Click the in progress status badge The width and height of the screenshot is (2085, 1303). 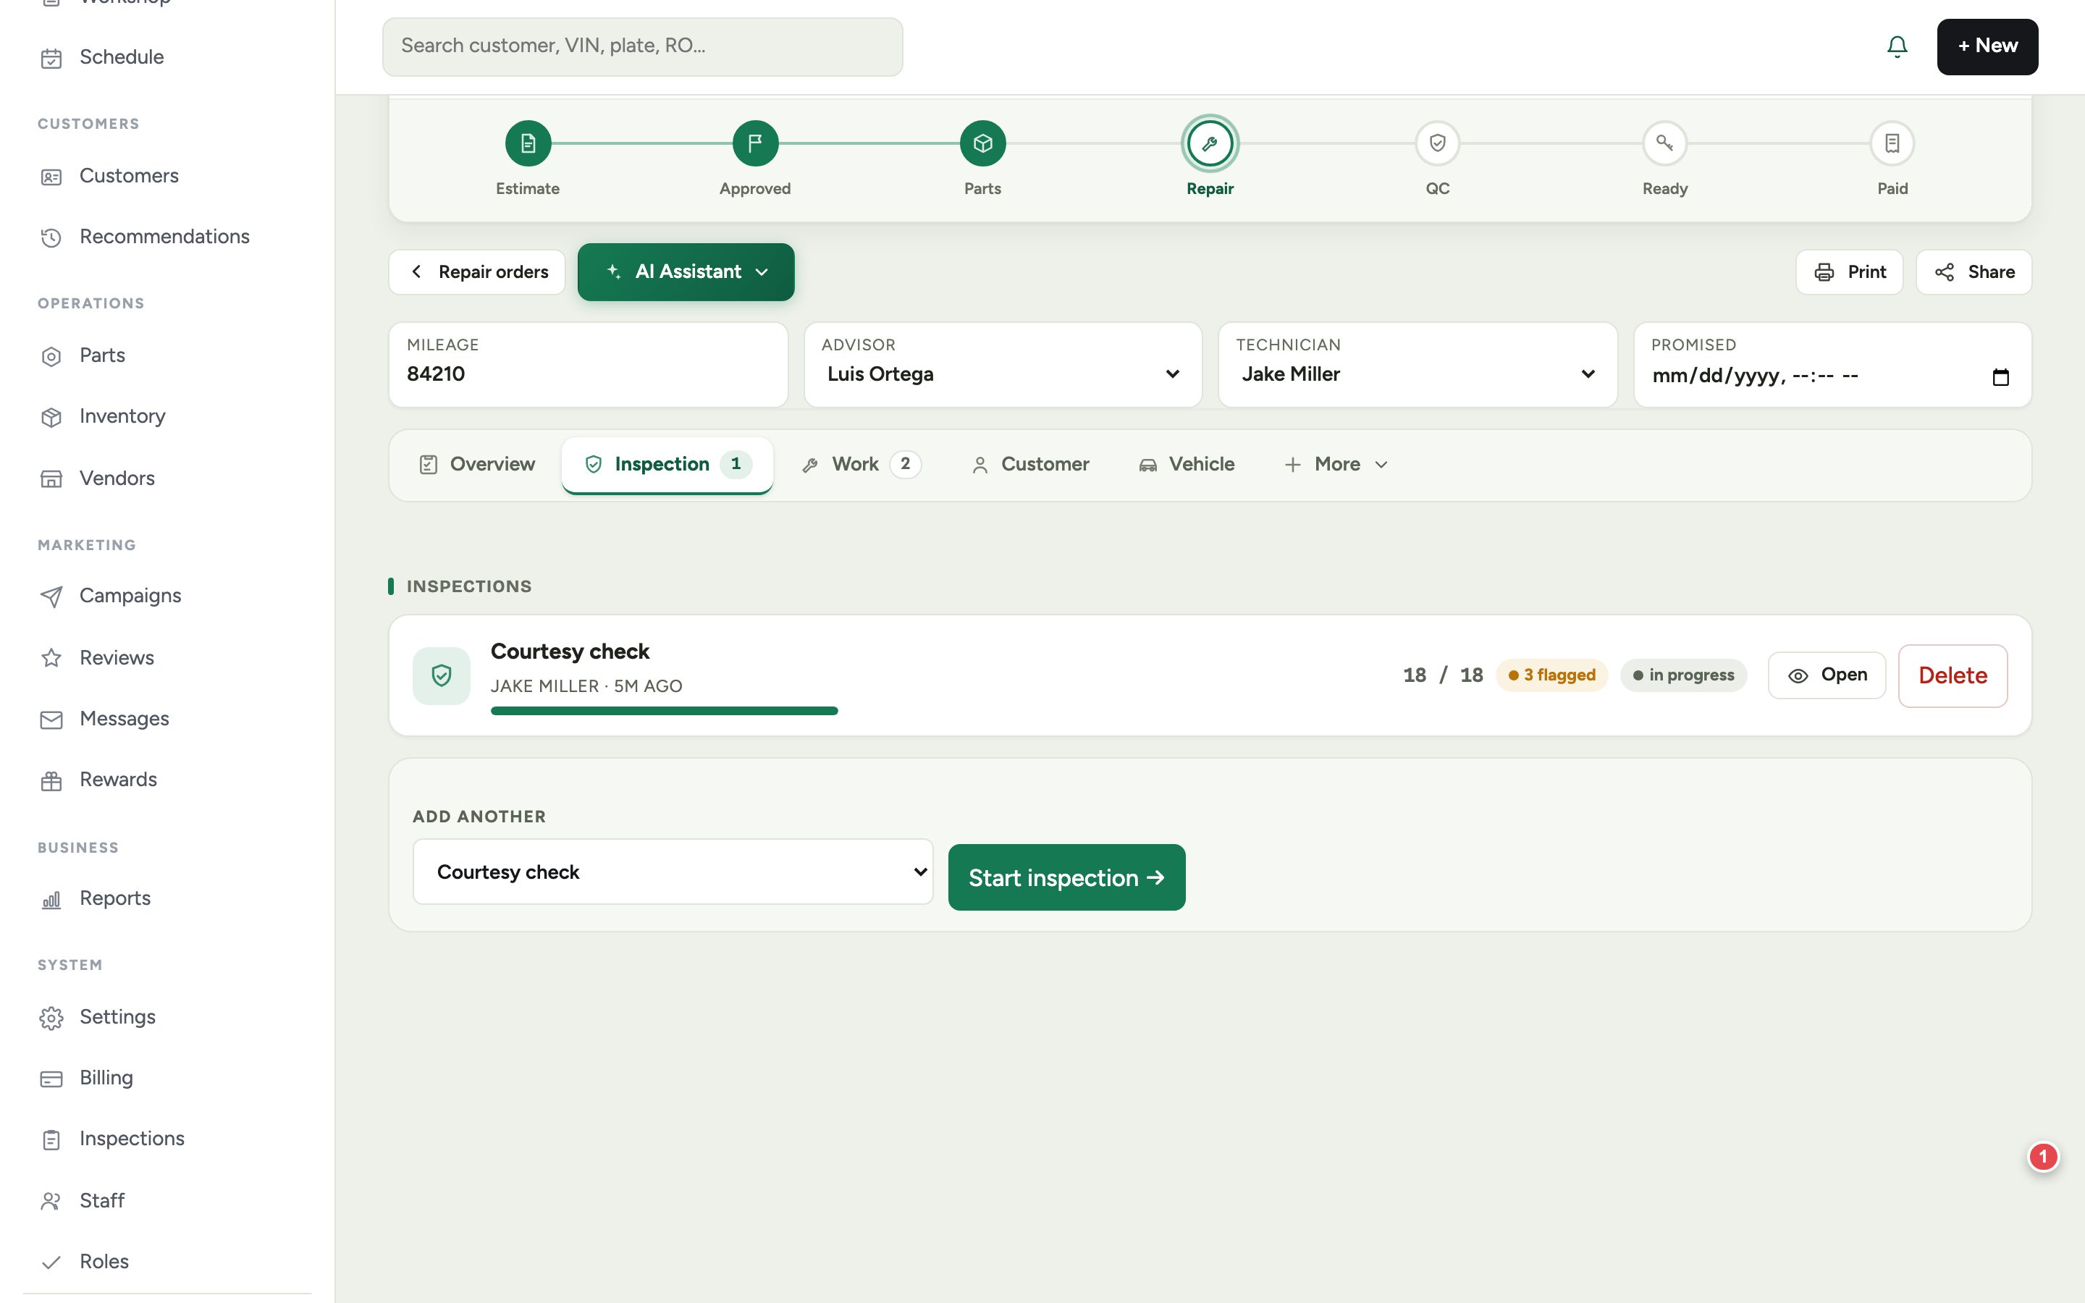click(1683, 675)
